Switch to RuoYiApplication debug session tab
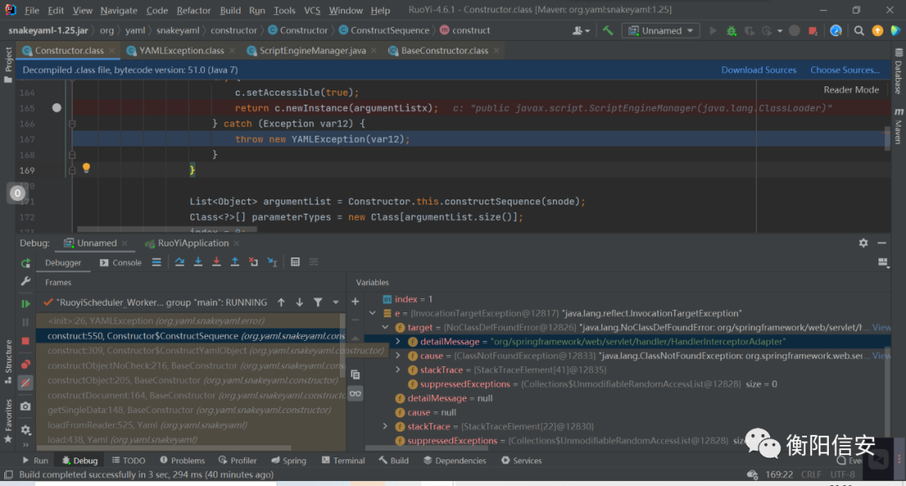This screenshot has width=906, height=486. coord(193,243)
